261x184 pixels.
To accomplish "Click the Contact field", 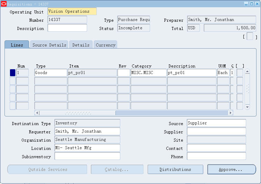I will pos(216,148).
